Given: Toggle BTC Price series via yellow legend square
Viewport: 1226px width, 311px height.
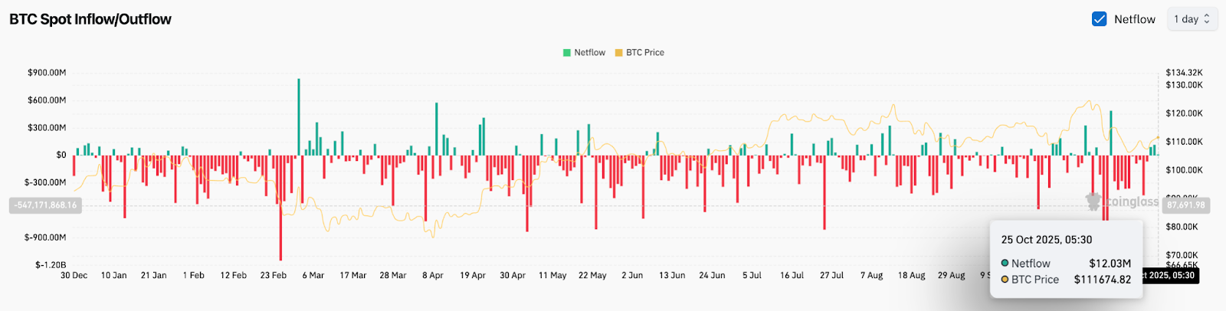Looking at the screenshot, I should [x=618, y=53].
